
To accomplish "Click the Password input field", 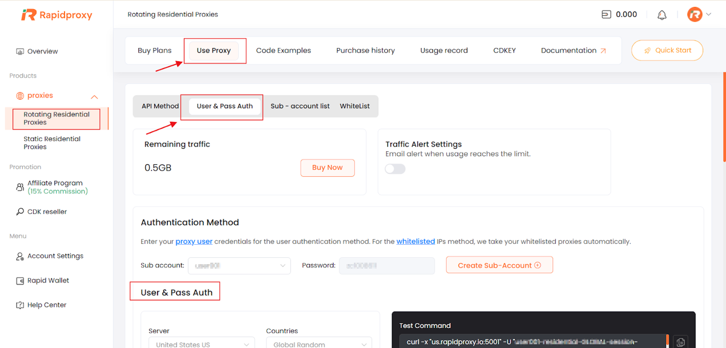I will tap(387, 266).
